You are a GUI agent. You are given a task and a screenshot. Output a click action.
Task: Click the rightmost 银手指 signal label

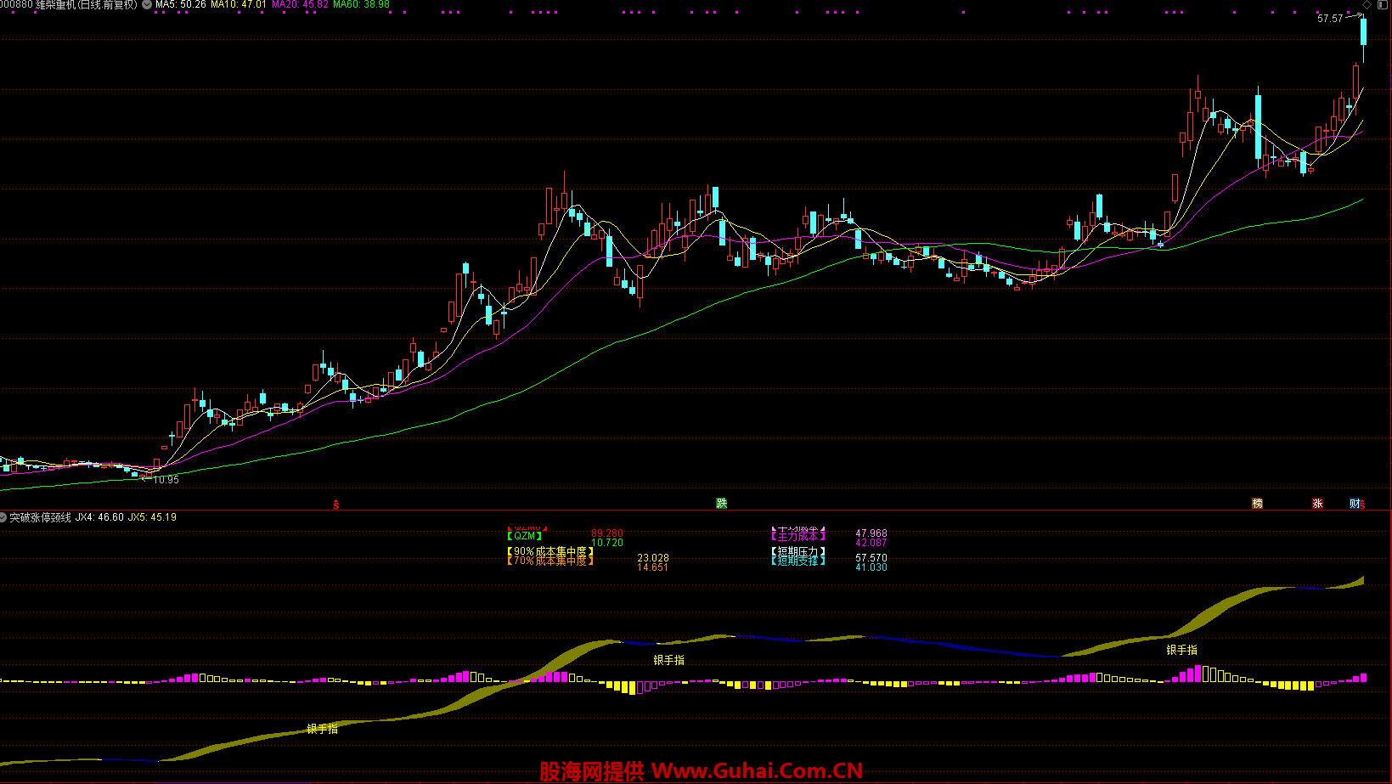tap(1181, 650)
